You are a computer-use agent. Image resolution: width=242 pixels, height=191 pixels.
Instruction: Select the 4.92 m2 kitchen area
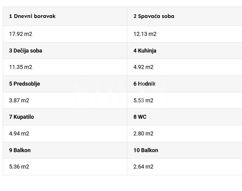(x=143, y=67)
